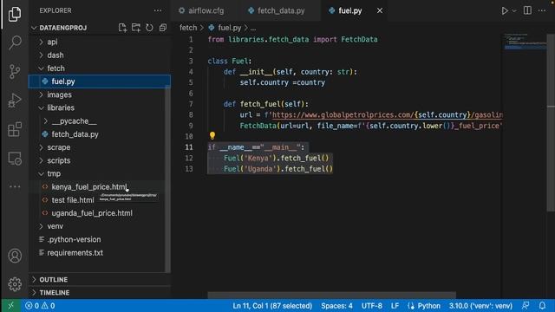Collapse all folders in Explorer
Image resolution: width=555 pixels, height=312 pixels.
163,28
